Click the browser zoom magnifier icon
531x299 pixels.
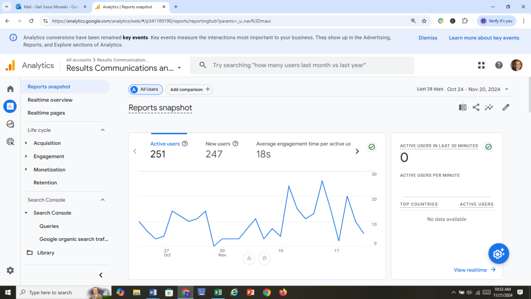pyautogui.click(x=413, y=21)
